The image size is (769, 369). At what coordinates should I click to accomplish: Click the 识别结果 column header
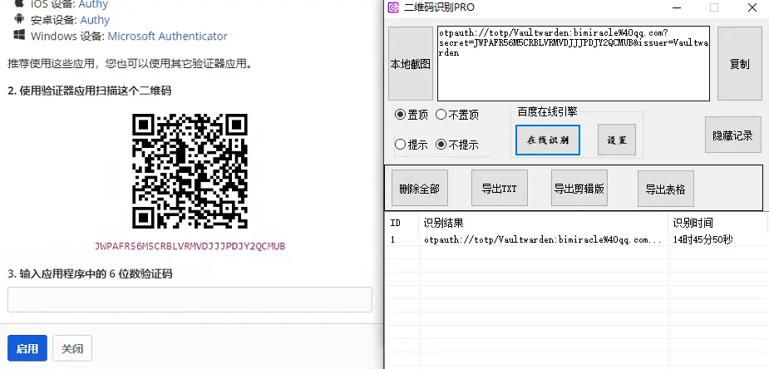544,223
